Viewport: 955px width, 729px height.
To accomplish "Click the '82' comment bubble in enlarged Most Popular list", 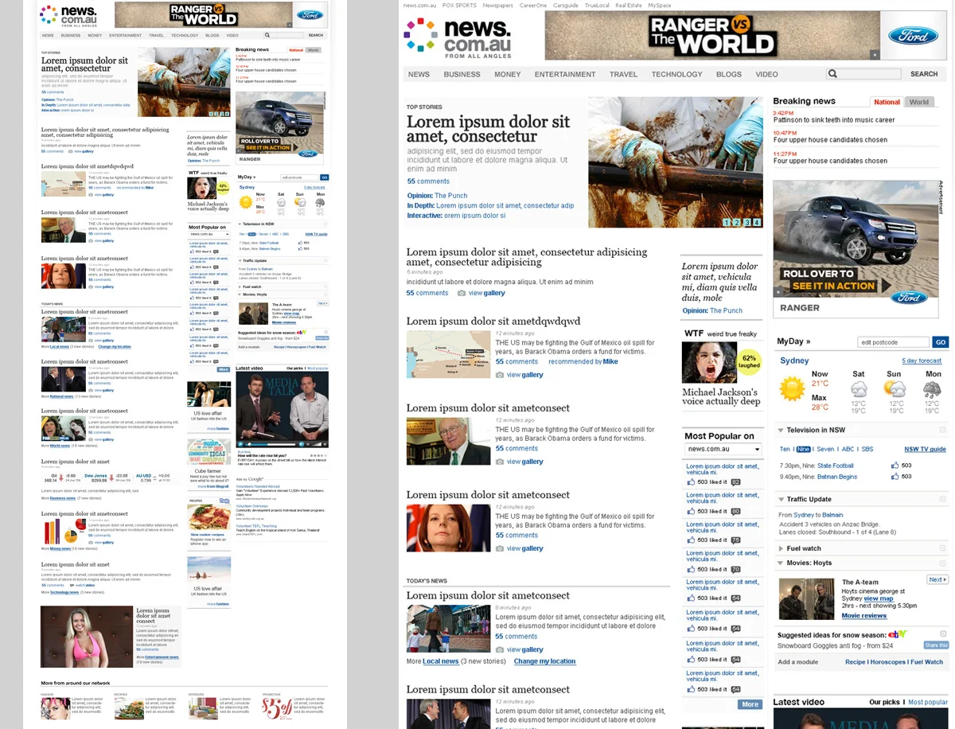I will (735, 482).
